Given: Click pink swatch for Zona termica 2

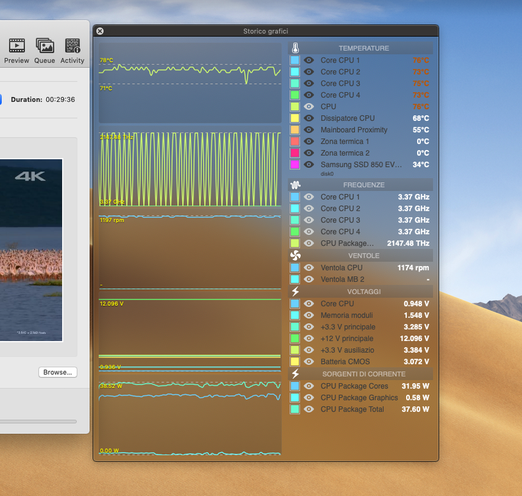Looking at the screenshot, I should click(x=295, y=153).
